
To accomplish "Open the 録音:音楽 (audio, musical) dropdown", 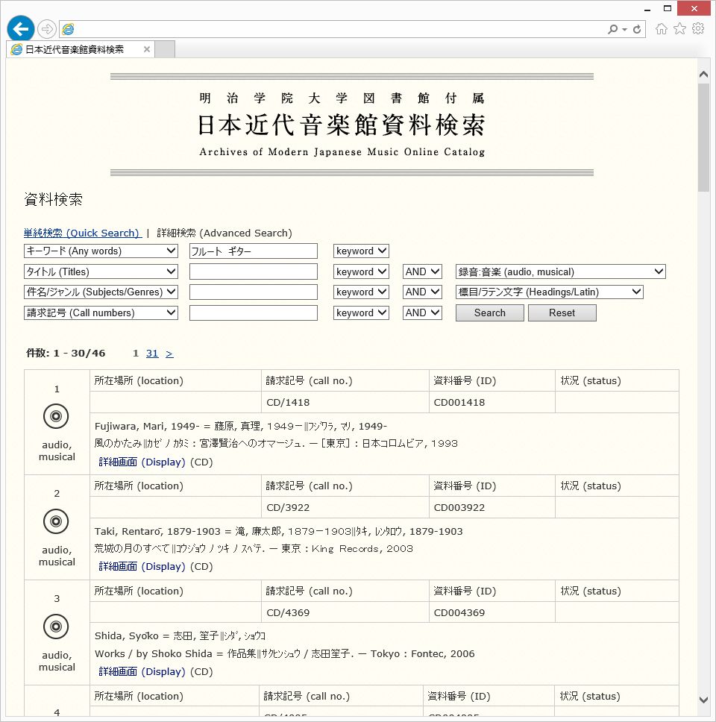I will click(560, 271).
